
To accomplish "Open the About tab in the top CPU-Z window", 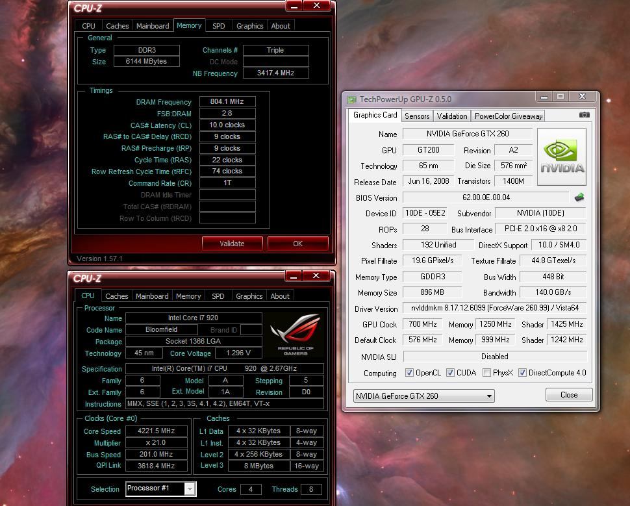I will (x=281, y=26).
